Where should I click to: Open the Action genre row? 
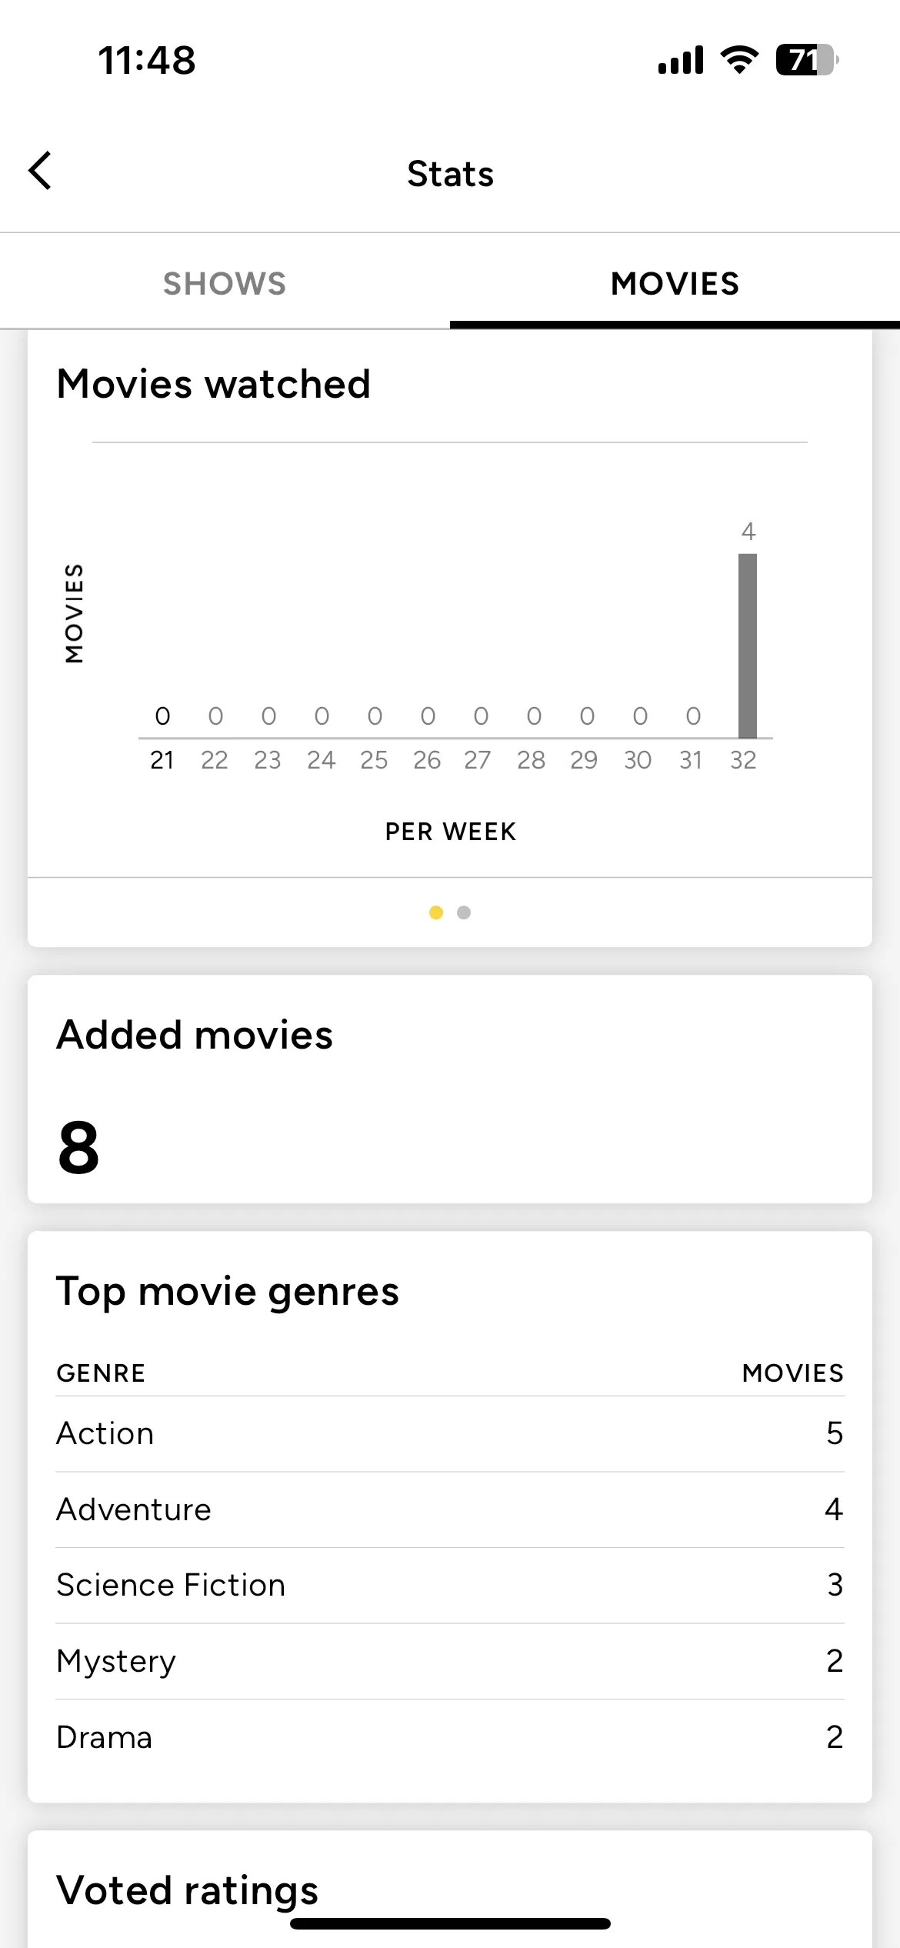point(450,1434)
